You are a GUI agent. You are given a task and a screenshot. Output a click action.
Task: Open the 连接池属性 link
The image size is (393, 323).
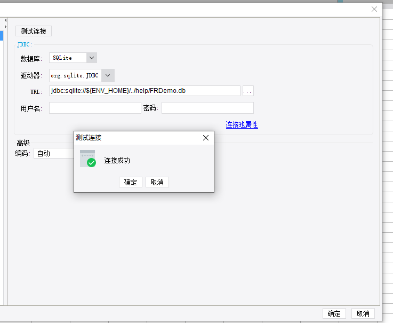tap(242, 125)
